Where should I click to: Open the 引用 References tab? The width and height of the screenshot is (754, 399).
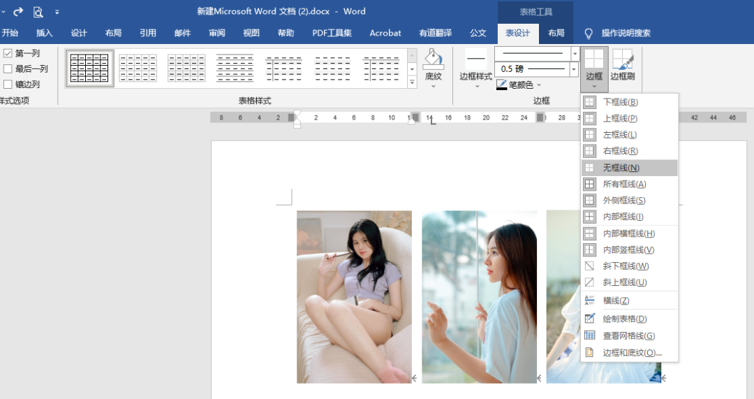(x=148, y=34)
